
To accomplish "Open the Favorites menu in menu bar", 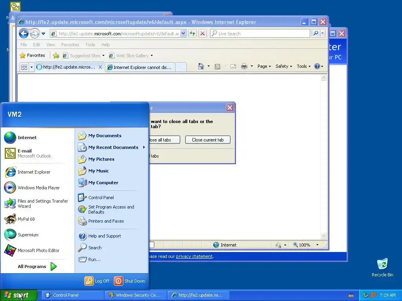I will 70,45.
